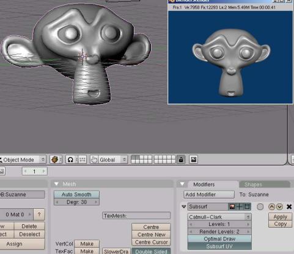This screenshot has height=254, width=294.
Task: Move the Subsurf modifier down in stack
Action: pyautogui.click(x=279, y=206)
